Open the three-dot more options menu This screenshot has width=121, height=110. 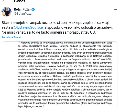click(115, 9)
